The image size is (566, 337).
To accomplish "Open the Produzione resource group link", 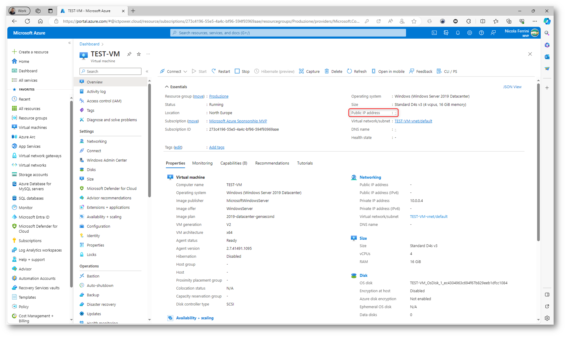I will coord(219,96).
